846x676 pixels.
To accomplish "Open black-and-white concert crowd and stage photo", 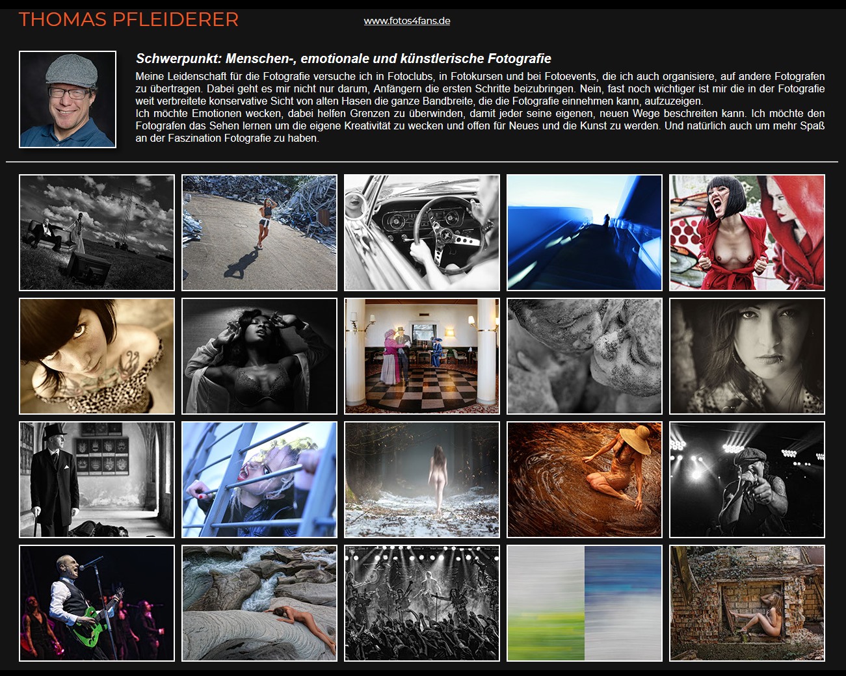I will click(422, 603).
